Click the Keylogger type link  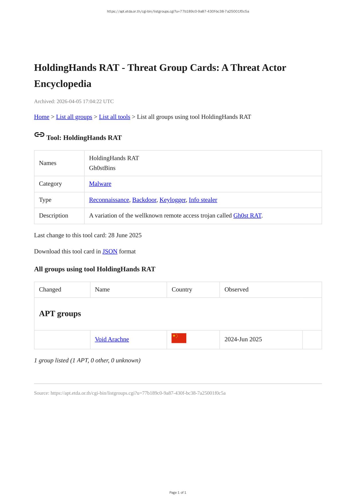[172, 200]
